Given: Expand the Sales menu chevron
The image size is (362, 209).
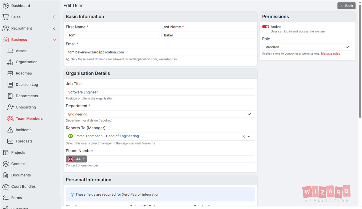Looking at the screenshot, I should point(54,17).
